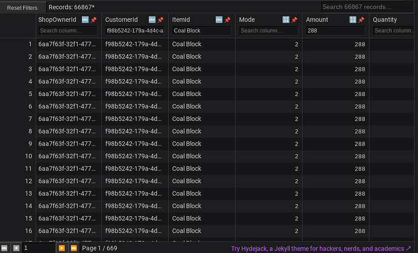
Task: Pin the Mode column
Action: (294, 20)
